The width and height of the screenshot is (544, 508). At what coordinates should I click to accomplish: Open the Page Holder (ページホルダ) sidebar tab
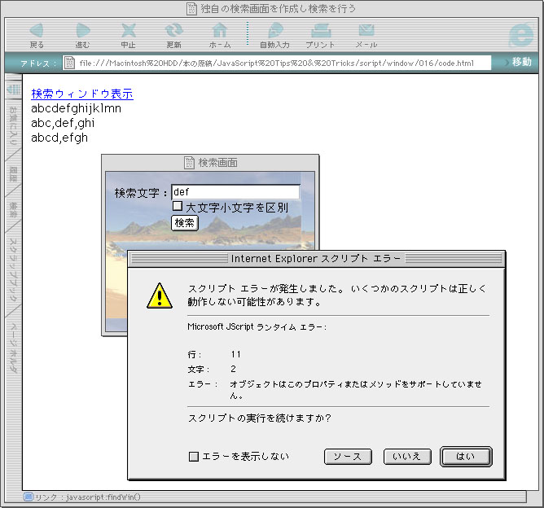13,348
